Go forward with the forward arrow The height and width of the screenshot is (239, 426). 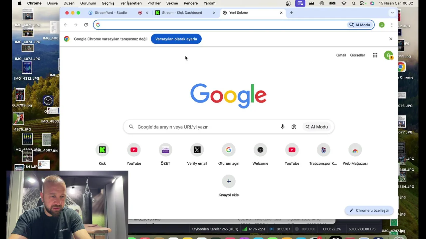(76, 25)
